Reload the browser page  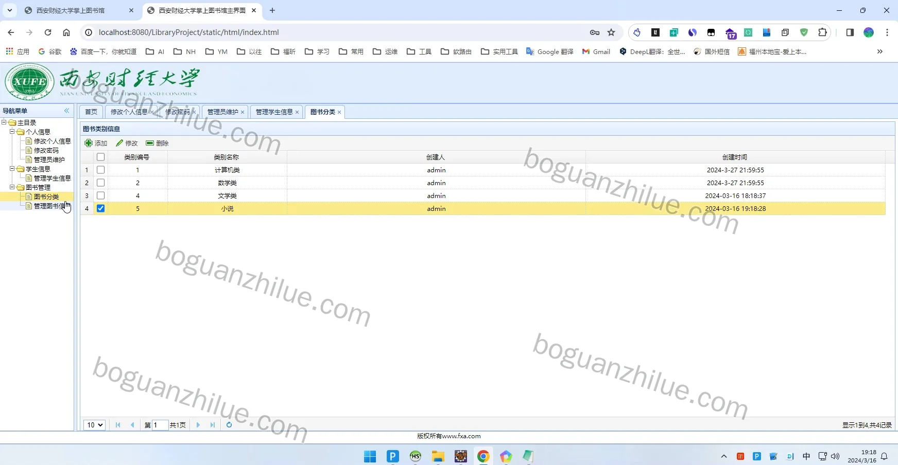pos(48,32)
